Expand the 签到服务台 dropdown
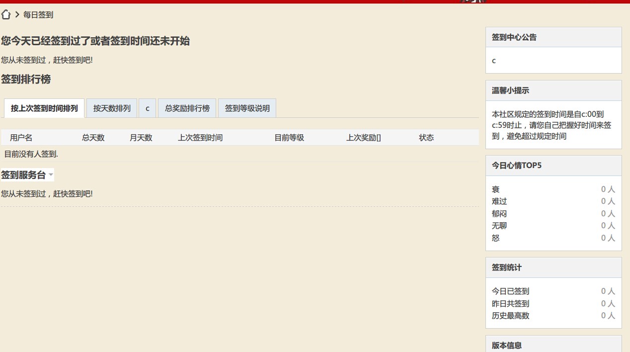The image size is (630, 352). pos(25,175)
